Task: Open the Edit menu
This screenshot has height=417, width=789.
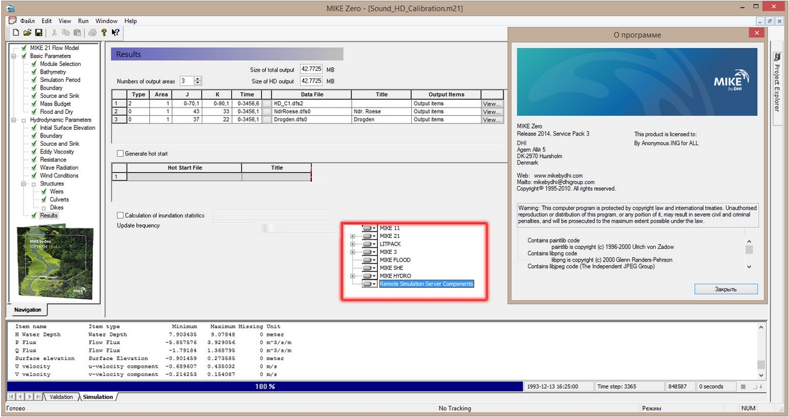Action: pyautogui.click(x=47, y=21)
